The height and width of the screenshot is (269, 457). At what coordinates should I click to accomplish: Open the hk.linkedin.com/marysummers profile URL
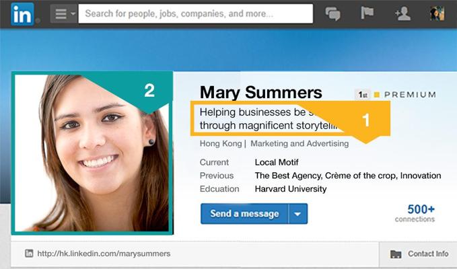(x=104, y=254)
